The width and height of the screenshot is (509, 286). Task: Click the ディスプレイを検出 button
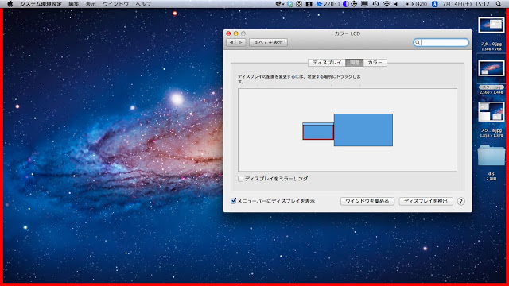tap(425, 201)
